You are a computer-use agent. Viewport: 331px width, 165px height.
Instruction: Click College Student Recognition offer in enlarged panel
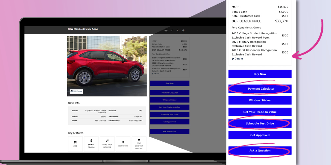pyautogui.click(x=254, y=35)
